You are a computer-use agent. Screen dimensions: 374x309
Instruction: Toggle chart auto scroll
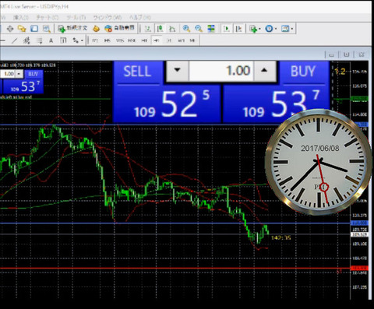227,28
